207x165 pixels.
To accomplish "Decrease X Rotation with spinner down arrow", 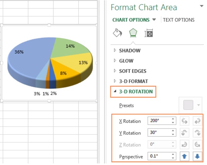I will tap(173, 122).
